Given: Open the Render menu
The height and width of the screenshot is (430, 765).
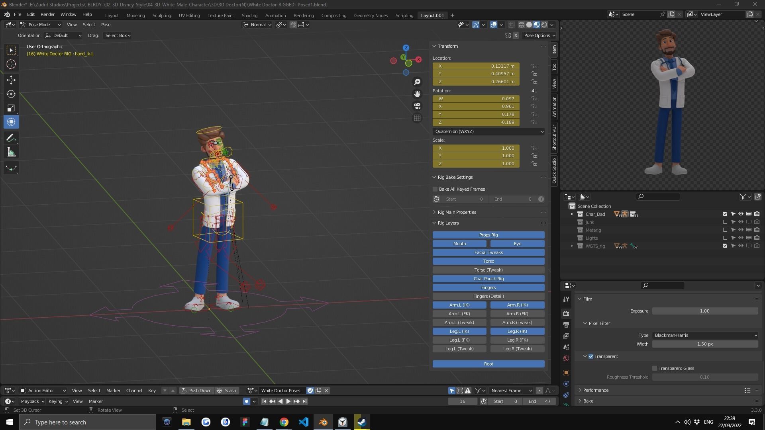Looking at the screenshot, I should [x=47, y=14].
